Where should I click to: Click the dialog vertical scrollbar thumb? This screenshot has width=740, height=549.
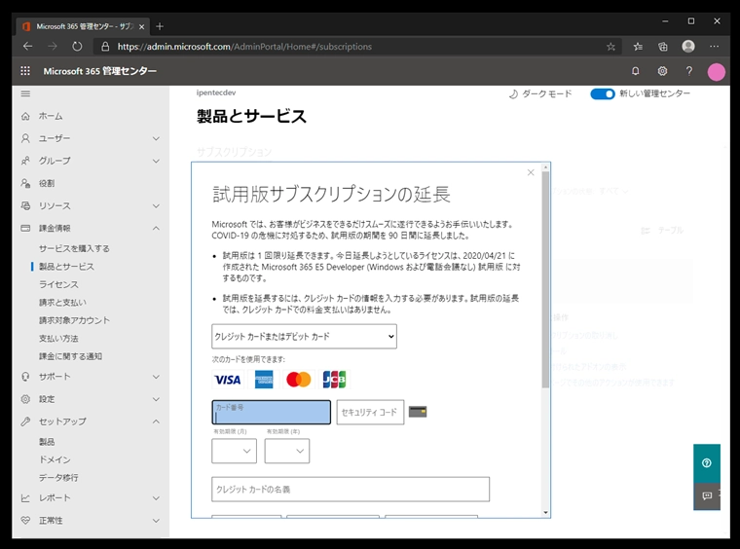pyautogui.click(x=545, y=279)
